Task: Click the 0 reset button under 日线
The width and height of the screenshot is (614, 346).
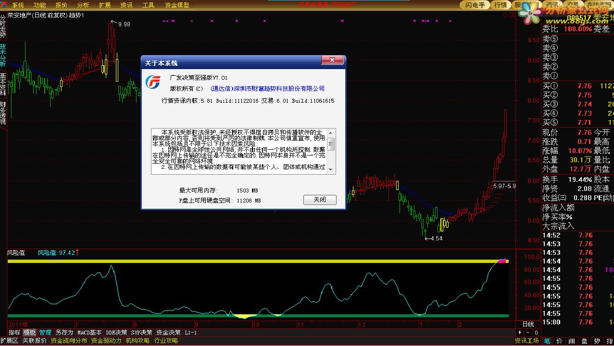Action: coord(536,332)
